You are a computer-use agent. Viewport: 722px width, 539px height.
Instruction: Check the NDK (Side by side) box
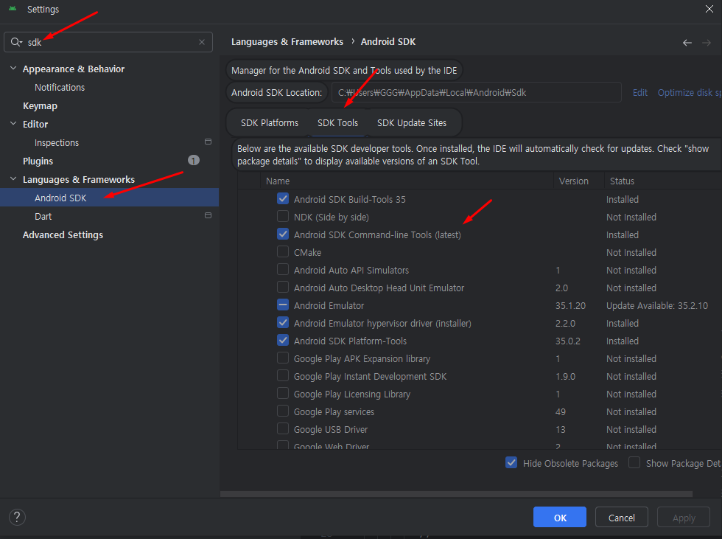point(283,216)
